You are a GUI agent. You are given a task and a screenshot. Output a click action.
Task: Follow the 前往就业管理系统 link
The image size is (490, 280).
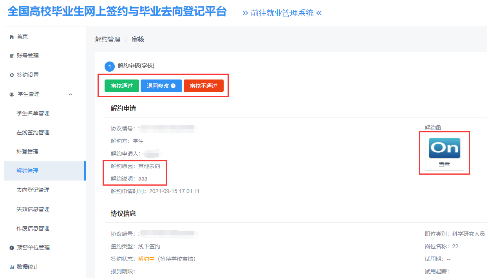click(282, 13)
